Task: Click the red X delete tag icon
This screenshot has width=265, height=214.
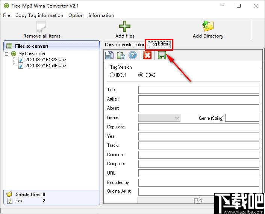Action: pyautogui.click(x=147, y=56)
